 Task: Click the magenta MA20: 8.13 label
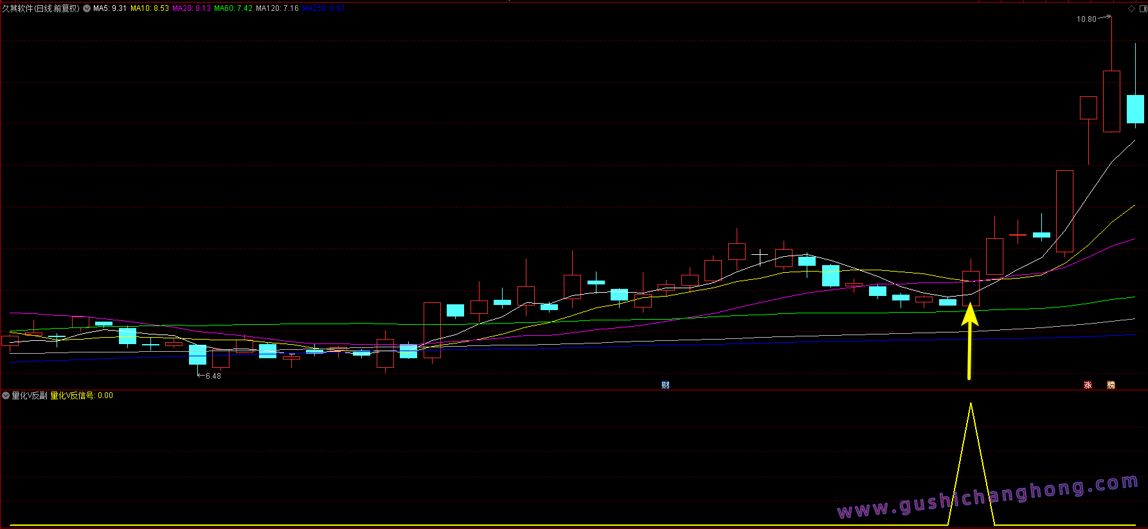[192, 8]
